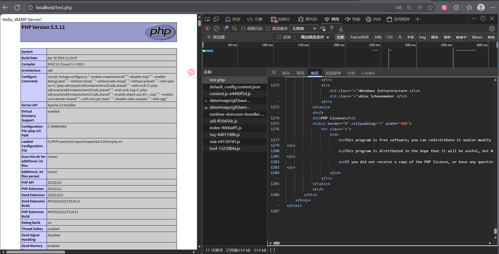Switch to the 标头 tab of the request
Viewport: 499px width, 254px height.
286,73
